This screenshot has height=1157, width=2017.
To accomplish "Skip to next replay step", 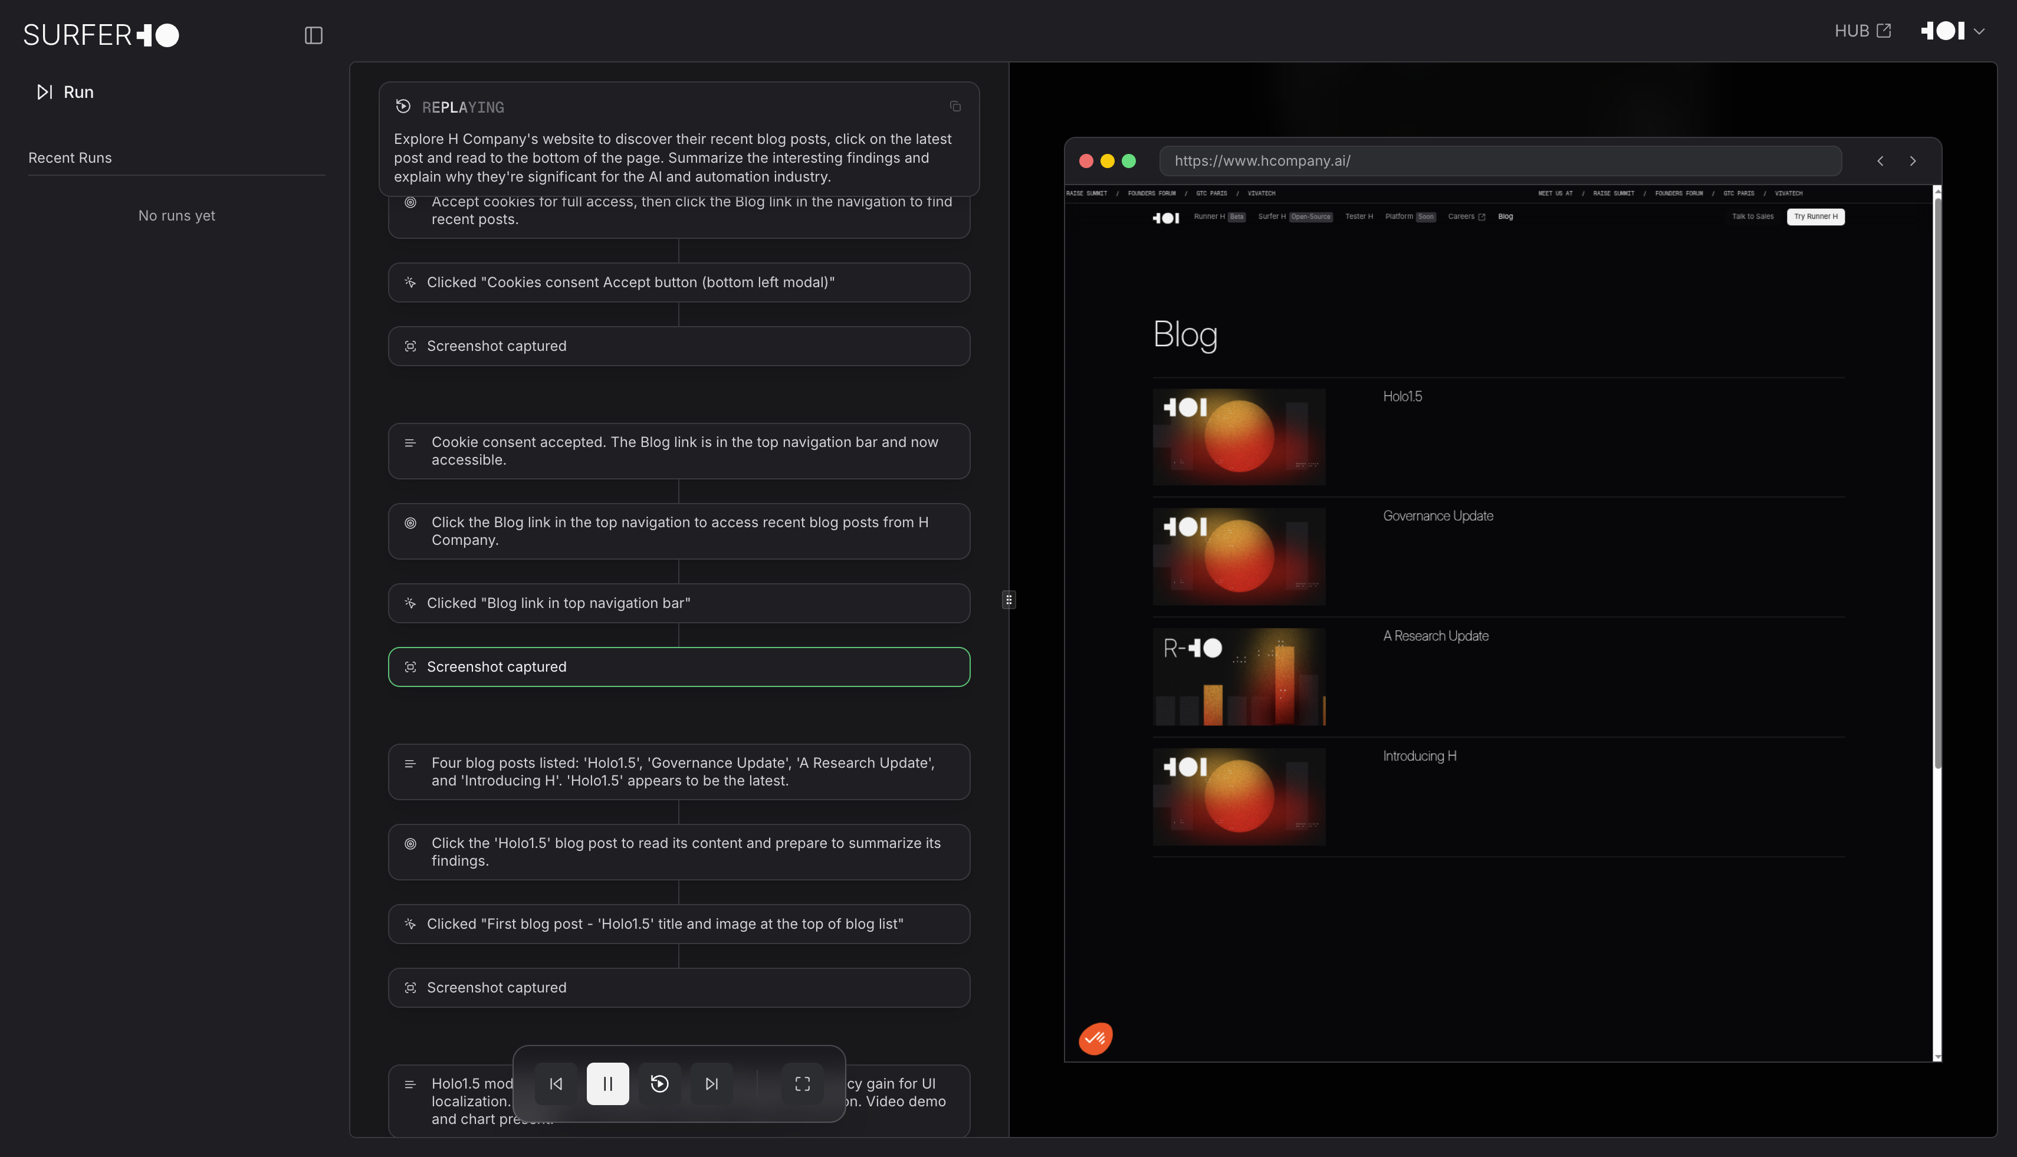I will pos(711,1083).
